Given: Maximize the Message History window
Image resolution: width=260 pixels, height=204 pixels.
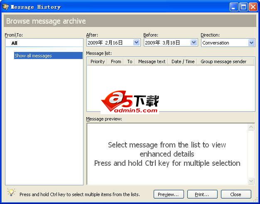Looking at the screenshot, I should [x=243, y=7].
